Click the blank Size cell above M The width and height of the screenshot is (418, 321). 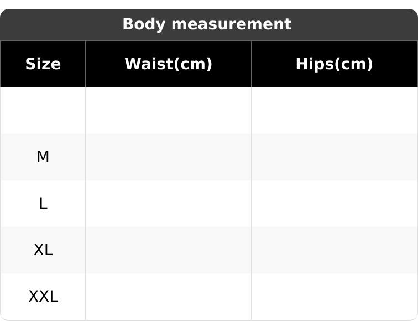[43, 111]
